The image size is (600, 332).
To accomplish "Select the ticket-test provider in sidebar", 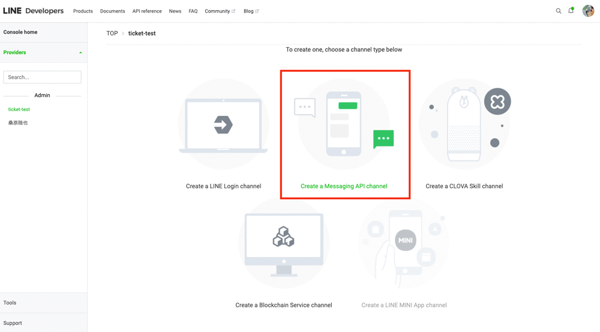I will [19, 109].
